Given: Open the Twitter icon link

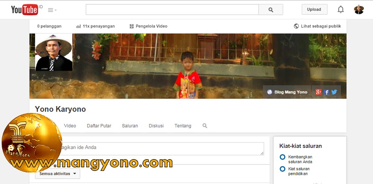Looking at the screenshot, I should coord(334,92).
